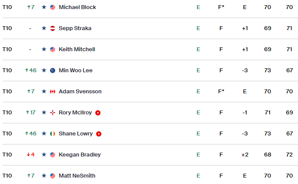
Task: Expand Keegan Bradley's scorecard row
Action: (150, 155)
